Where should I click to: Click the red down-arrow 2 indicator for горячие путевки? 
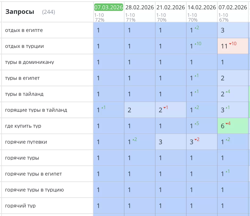point(196,139)
